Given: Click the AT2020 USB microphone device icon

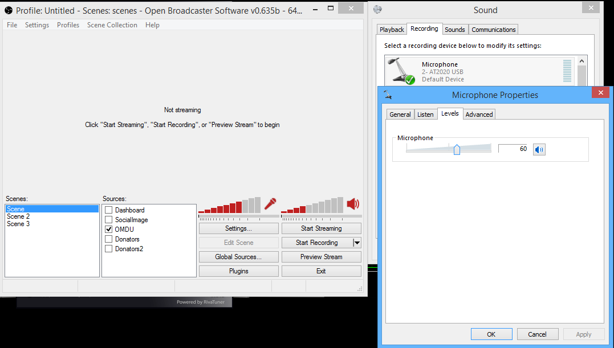Looking at the screenshot, I should [x=401, y=71].
